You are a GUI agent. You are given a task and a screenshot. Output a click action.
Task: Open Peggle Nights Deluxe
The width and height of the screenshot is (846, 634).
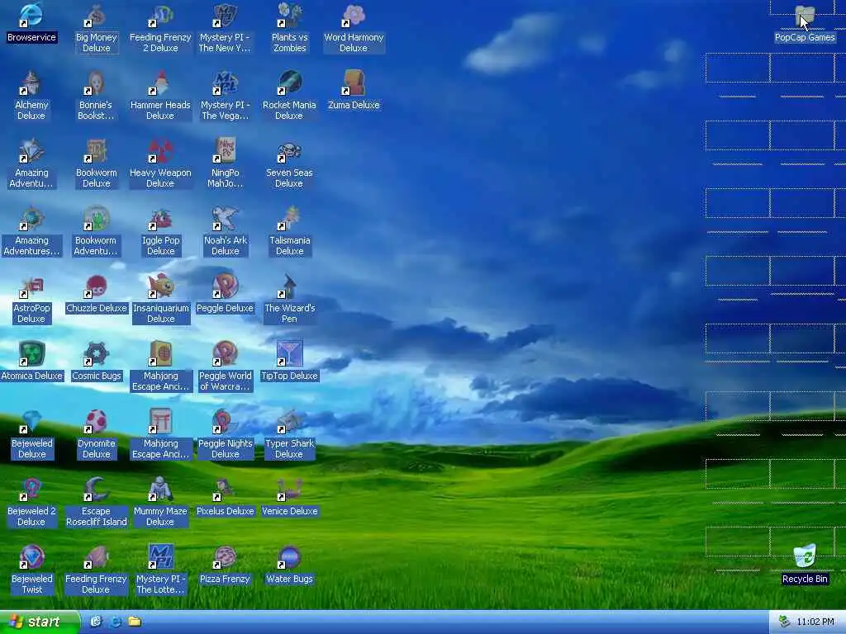[x=225, y=436]
